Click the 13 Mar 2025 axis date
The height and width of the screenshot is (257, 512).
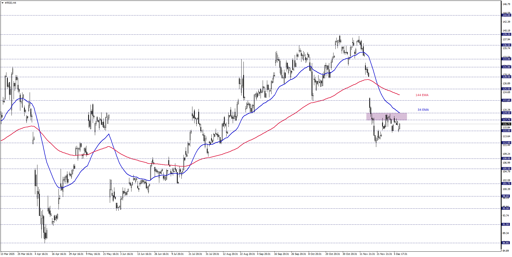coord(7,254)
